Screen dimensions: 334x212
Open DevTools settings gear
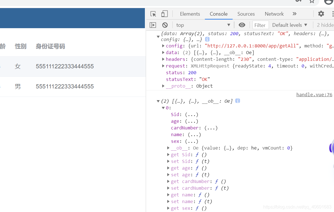coord(321,14)
